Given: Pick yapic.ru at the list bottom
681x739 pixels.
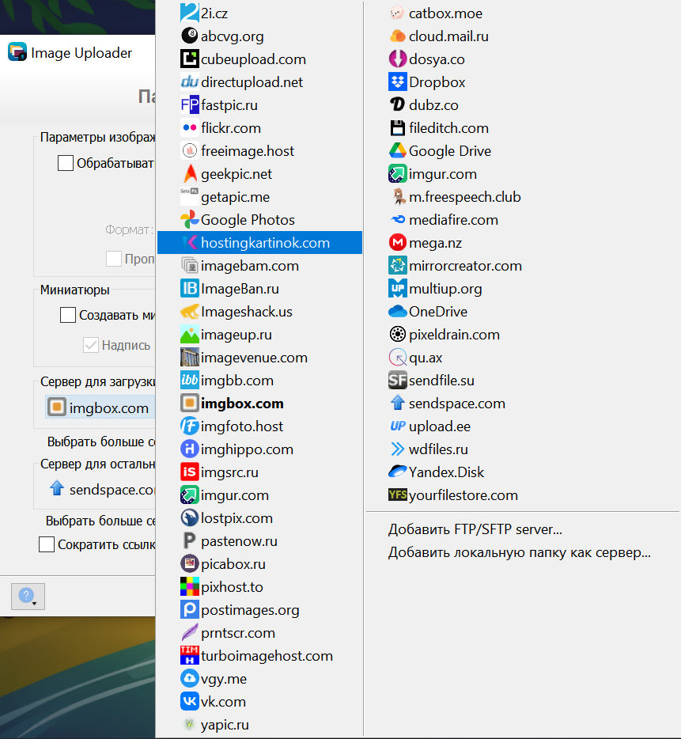Looking at the screenshot, I should click(x=259, y=725).
